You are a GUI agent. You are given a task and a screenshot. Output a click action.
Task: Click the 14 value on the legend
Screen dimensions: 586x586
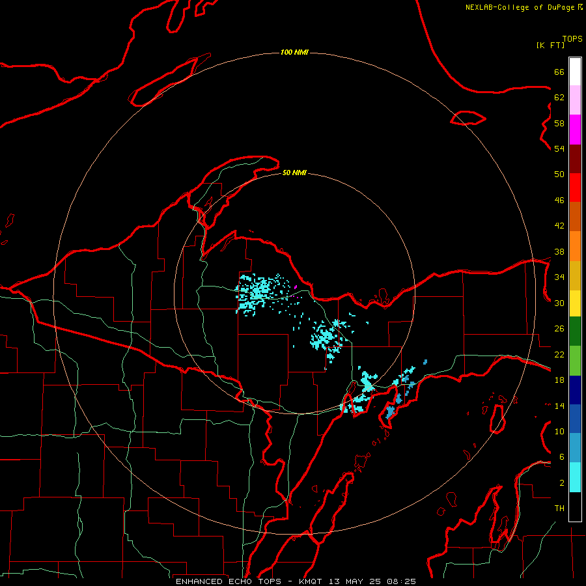[x=559, y=406]
